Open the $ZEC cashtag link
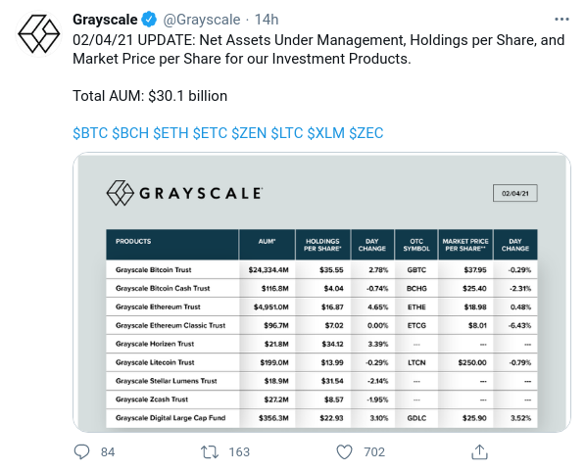 (366, 133)
